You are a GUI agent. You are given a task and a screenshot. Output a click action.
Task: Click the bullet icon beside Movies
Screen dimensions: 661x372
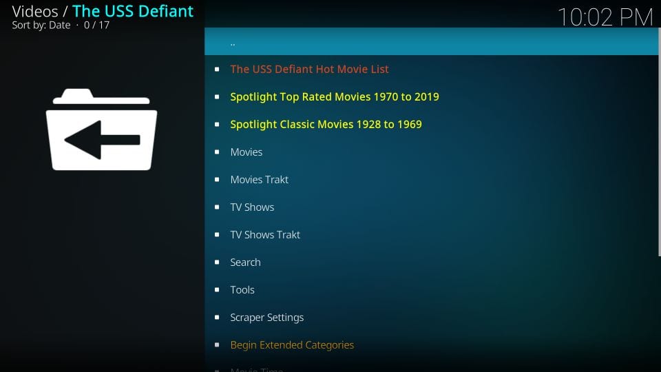217,152
